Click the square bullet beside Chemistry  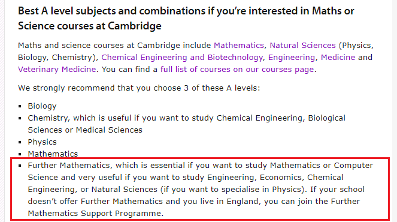point(20,118)
